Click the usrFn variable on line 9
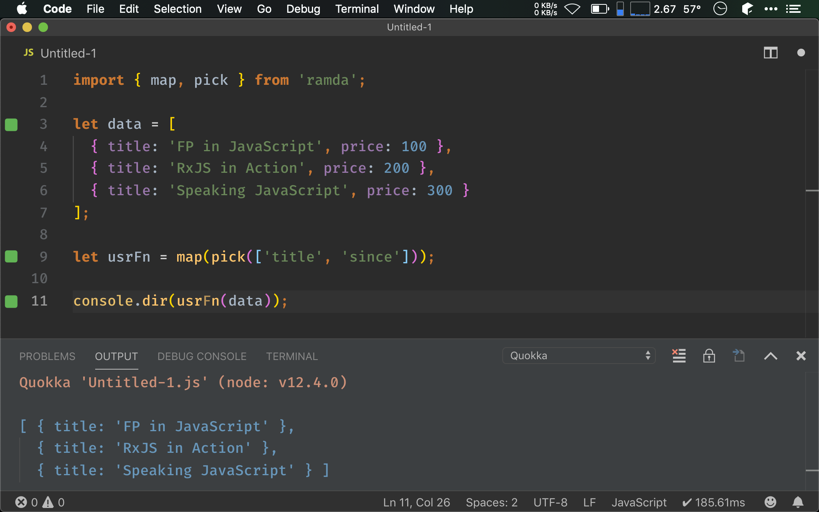 coord(129,257)
